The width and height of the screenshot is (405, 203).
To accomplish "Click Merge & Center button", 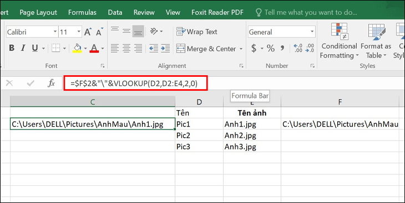I will point(206,49).
